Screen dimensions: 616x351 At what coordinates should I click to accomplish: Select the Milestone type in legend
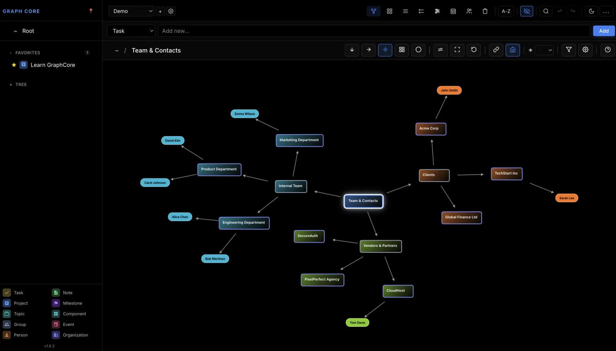click(67, 303)
